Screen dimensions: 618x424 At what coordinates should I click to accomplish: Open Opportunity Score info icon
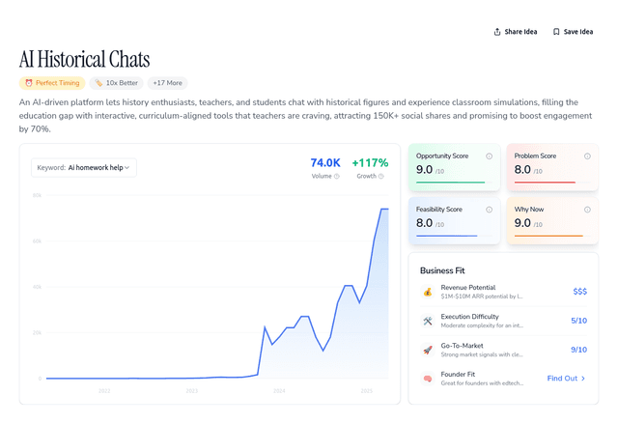click(x=489, y=156)
